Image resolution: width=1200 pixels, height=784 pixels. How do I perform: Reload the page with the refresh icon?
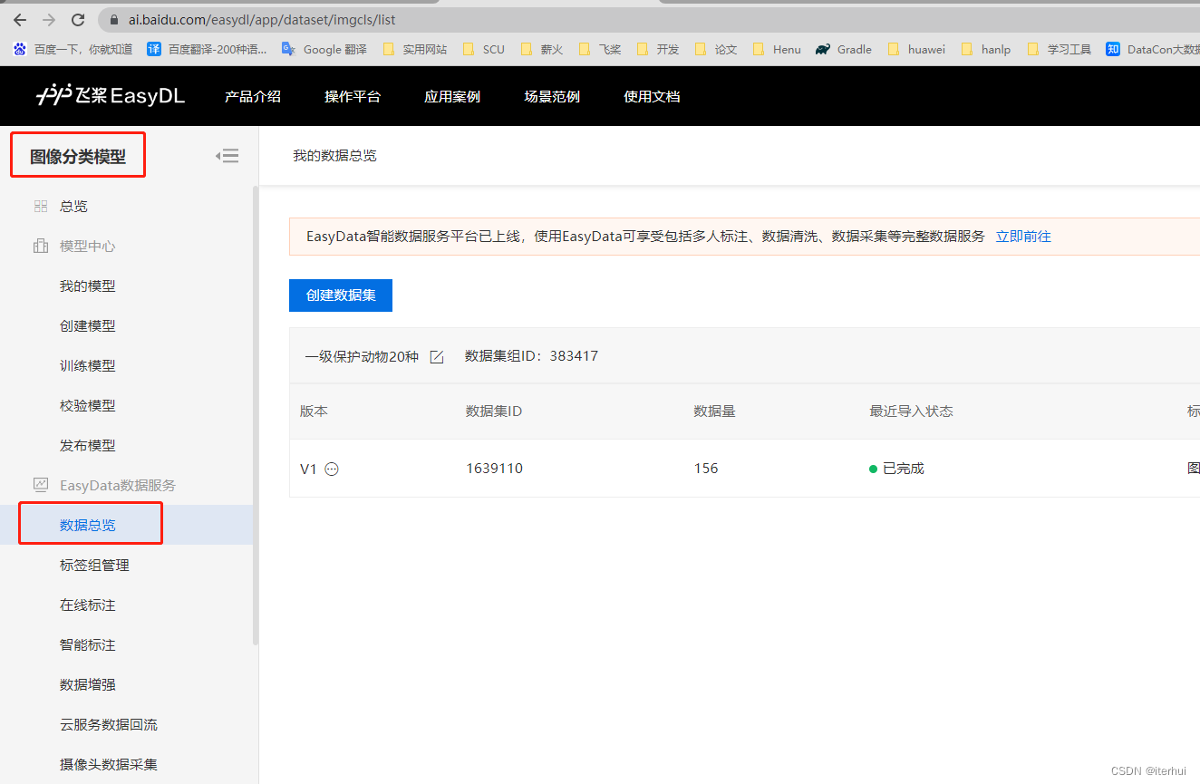[x=78, y=19]
